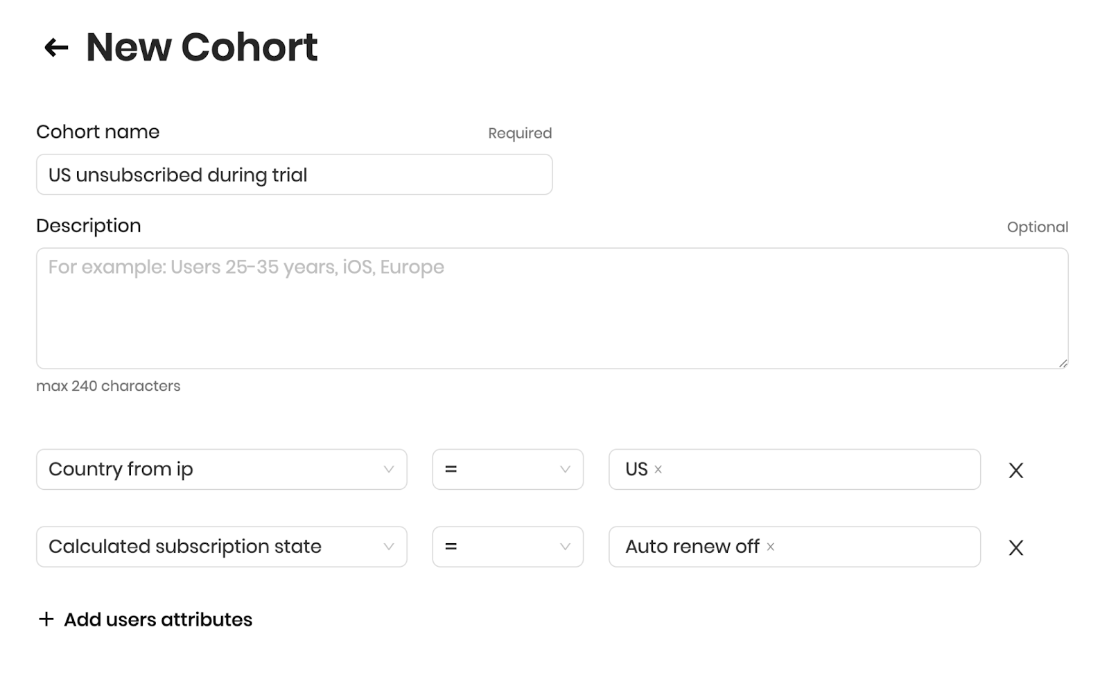Click inside the Auto renew off value field
The image size is (1109, 679).
click(794, 547)
